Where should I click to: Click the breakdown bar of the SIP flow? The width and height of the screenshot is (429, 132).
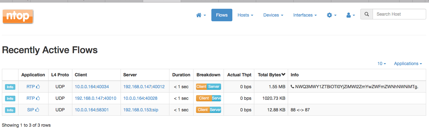[x=209, y=110]
